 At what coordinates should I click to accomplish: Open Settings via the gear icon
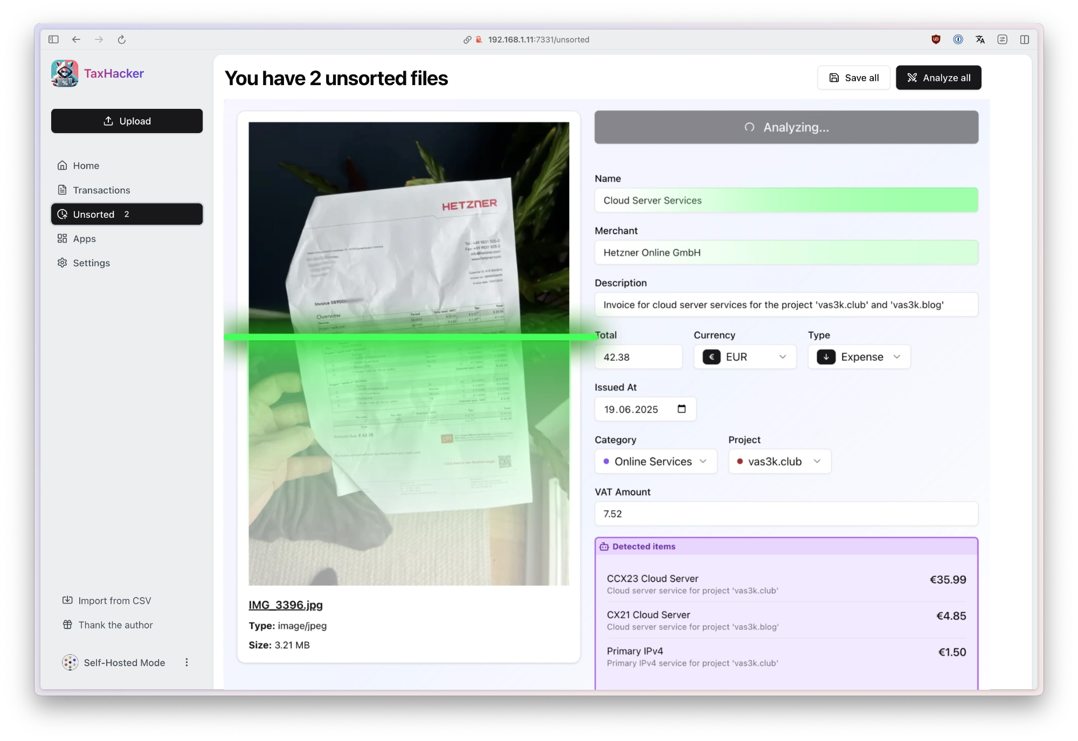point(63,263)
